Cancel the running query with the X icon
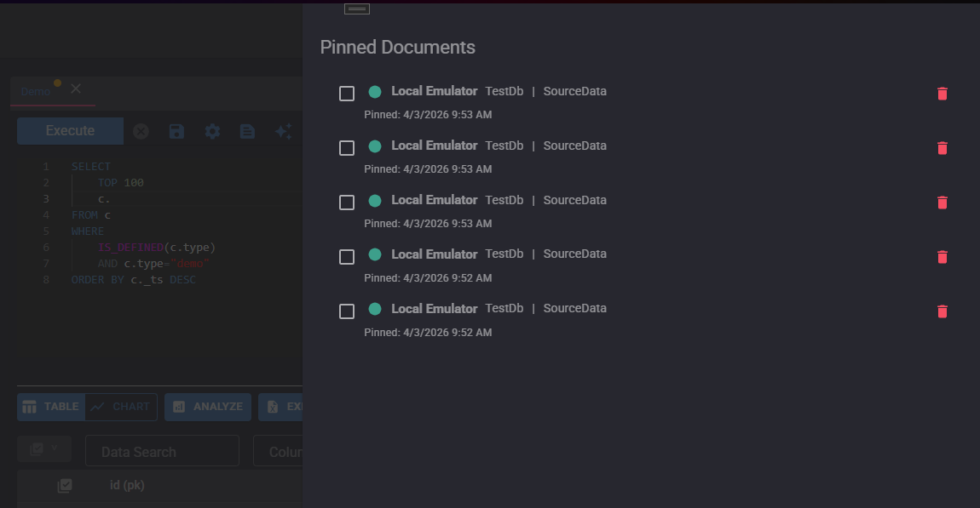Image resolution: width=980 pixels, height=508 pixels. coord(141,131)
